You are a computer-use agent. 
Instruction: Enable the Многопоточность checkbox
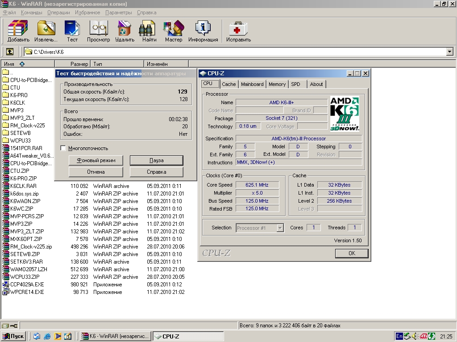point(63,148)
